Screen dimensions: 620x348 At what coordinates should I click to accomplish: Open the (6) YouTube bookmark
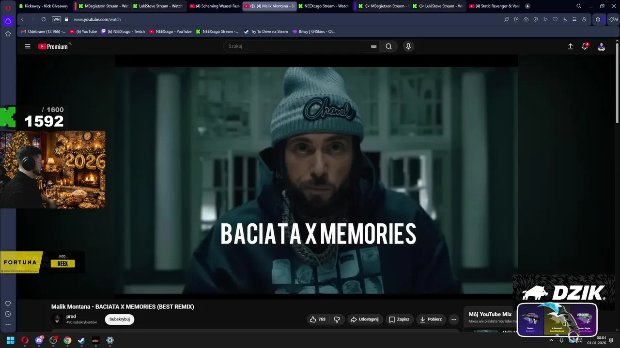[83, 31]
